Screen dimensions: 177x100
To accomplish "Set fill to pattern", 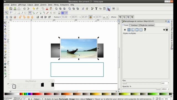I will pos(141,30).
